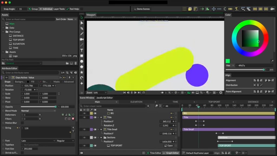Click Open button for TOP SPORT layer
277x156 pixels.
169,145
